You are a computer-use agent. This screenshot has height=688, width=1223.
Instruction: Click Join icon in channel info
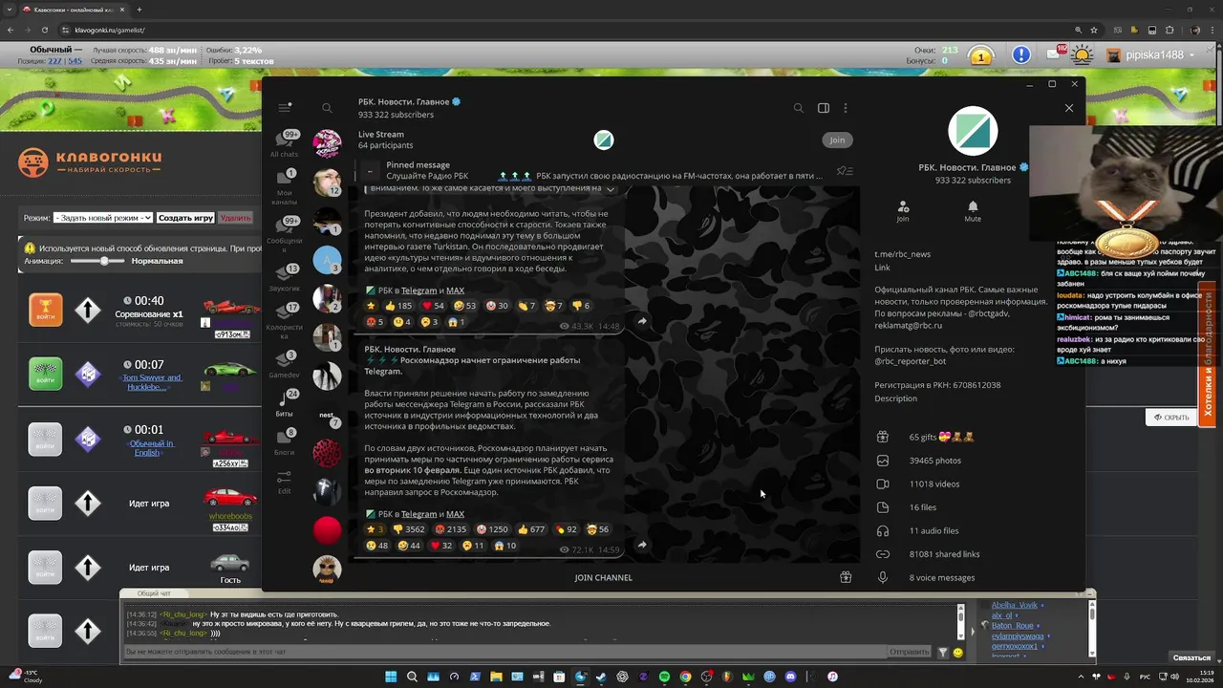(903, 211)
